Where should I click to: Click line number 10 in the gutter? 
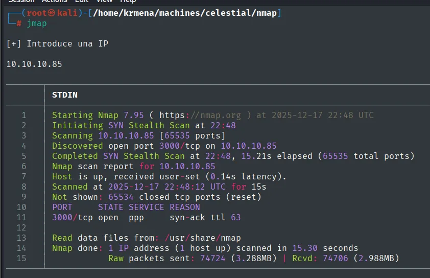tap(21, 207)
